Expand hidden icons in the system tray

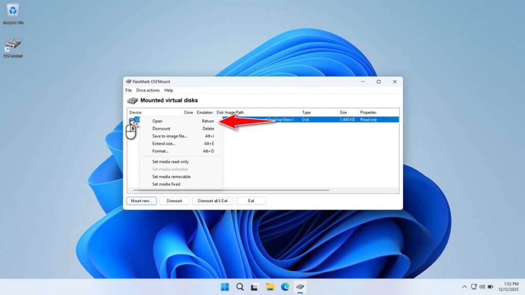[x=463, y=287]
